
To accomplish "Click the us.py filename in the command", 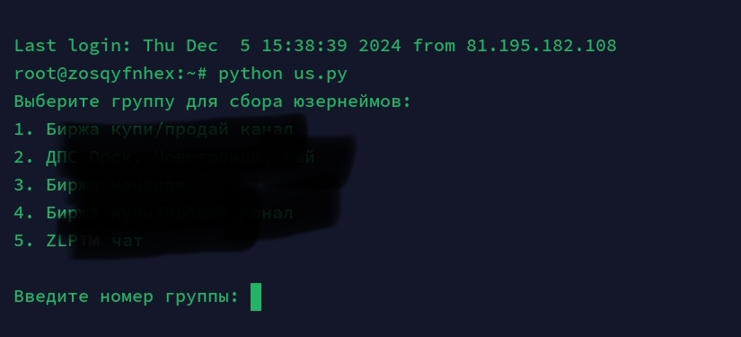I will pyautogui.click(x=321, y=75).
